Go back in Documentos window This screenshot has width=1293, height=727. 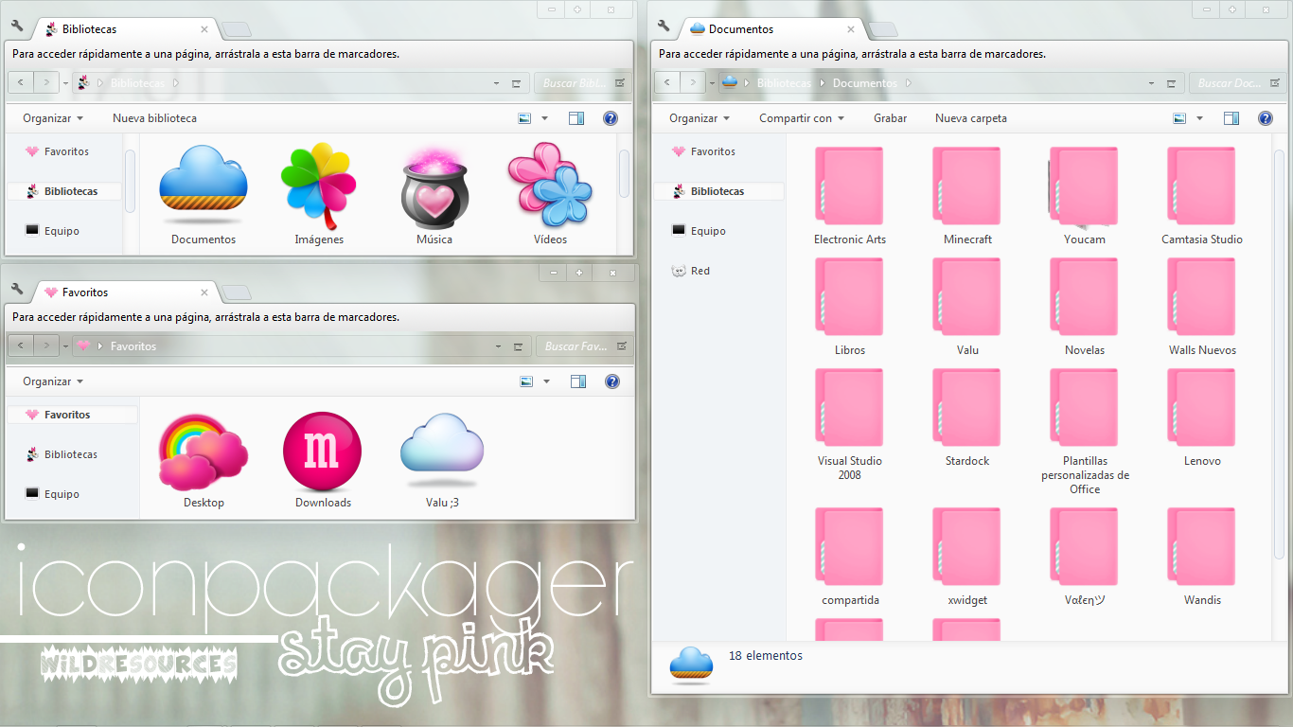click(x=667, y=83)
